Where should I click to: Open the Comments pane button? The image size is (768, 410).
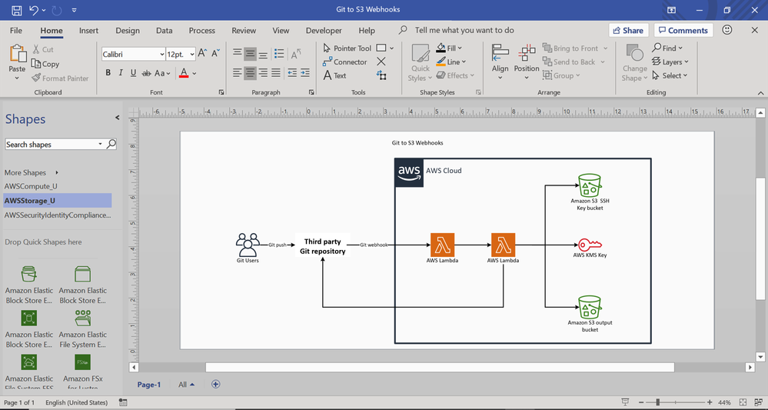click(x=683, y=31)
